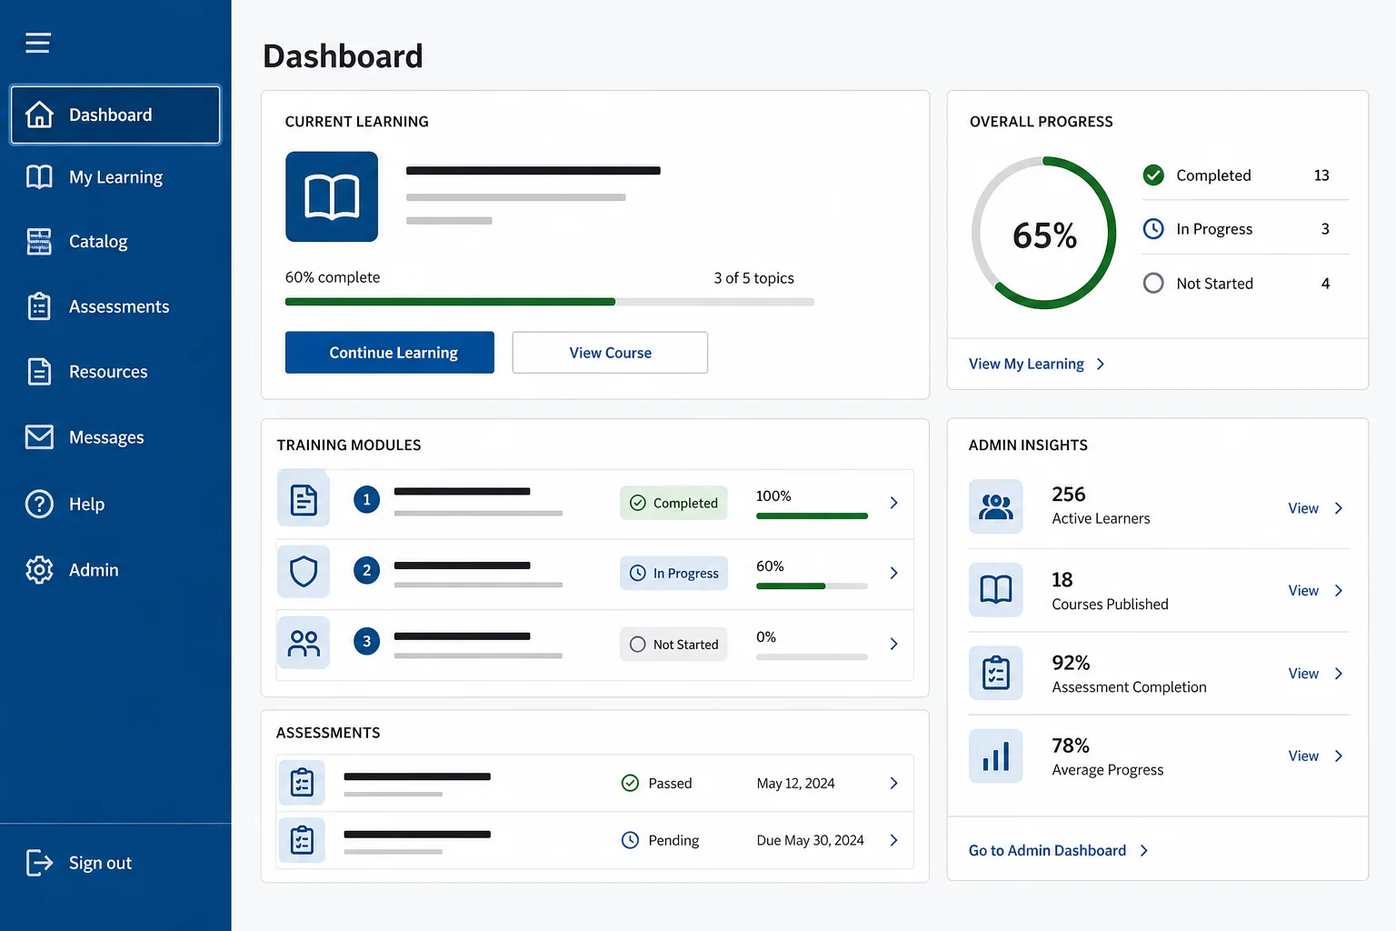1396x931 pixels.
Task: Click the Active Learners group icon
Action: point(996,506)
